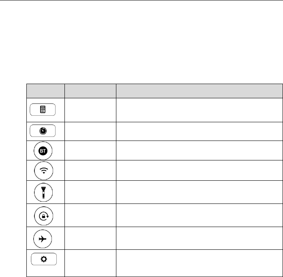Select the description cell in the calculator row
This screenshot has width=283, height=277.
[199, 110]
